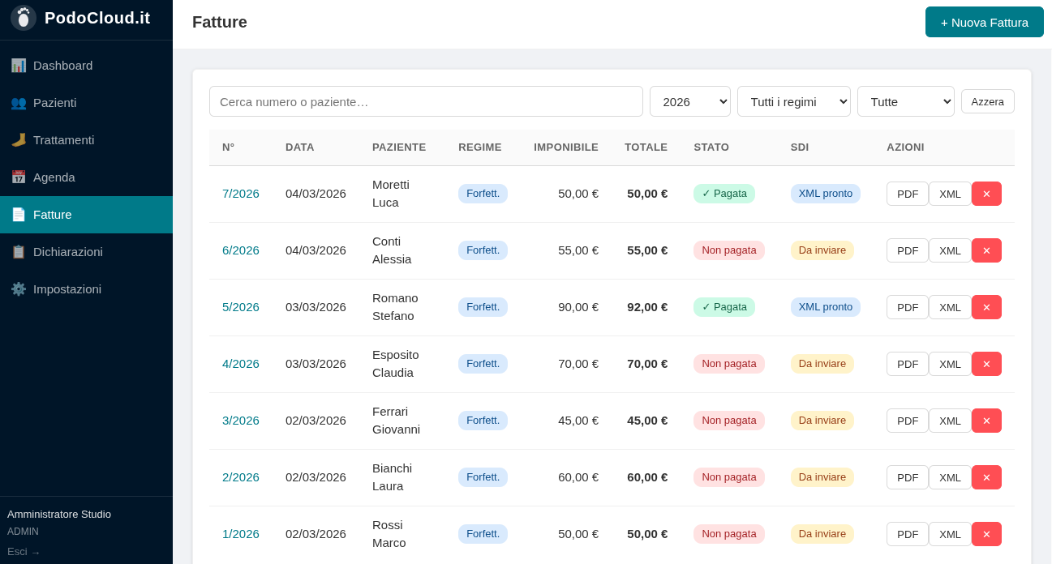Click patient name Bianchi Laura
The width and height of the screenshot is (1052, 564).
point(393,477)
